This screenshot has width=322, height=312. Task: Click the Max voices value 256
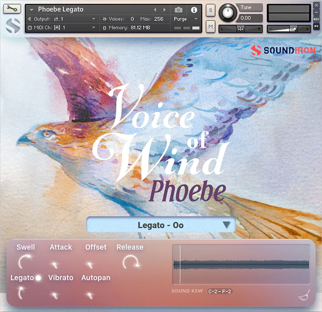tap(159, 19)
